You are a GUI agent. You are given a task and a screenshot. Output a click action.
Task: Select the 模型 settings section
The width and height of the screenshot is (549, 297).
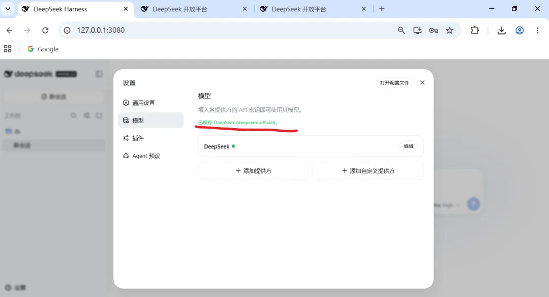(x=150, y=120)
